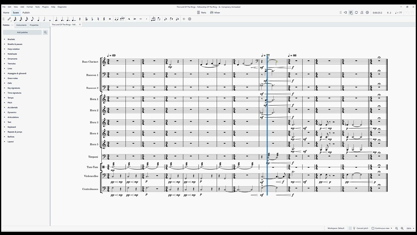
Task: Toggle note input pencil mode
Action: [9, 19]
